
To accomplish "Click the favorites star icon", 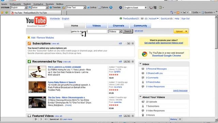I will 2,13.
